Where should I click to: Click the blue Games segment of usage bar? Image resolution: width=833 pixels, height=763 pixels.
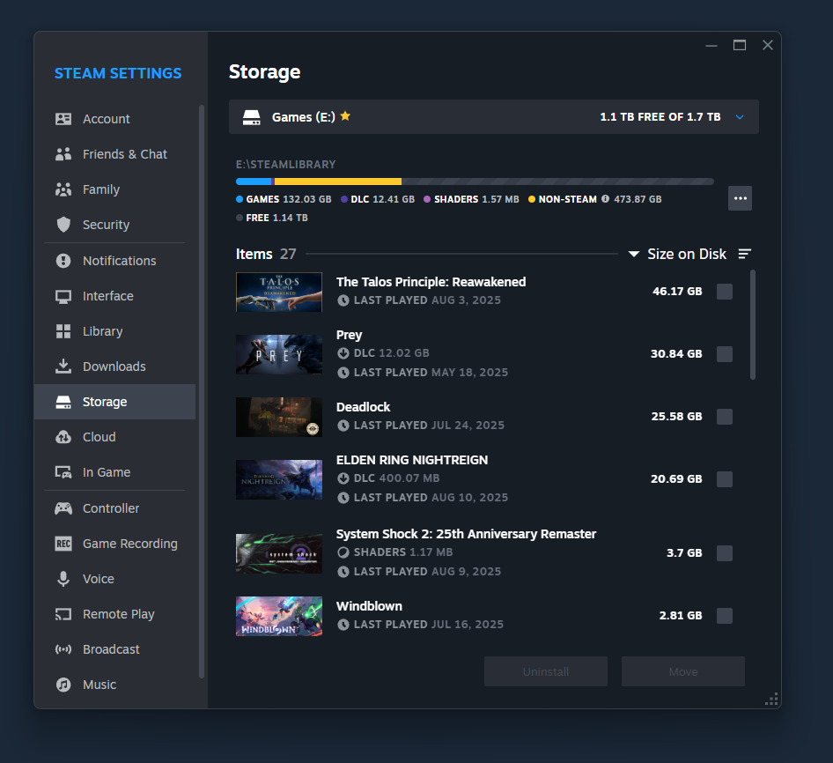coord(254,181)
